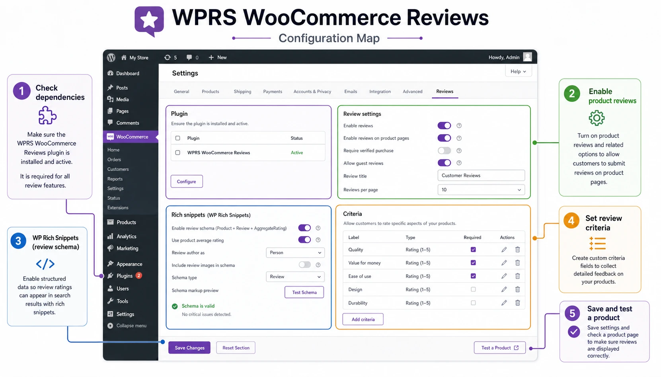Viewport: 661px width, 377px height.
Task: Check the Required box for Design
Action: pos(473,289)
